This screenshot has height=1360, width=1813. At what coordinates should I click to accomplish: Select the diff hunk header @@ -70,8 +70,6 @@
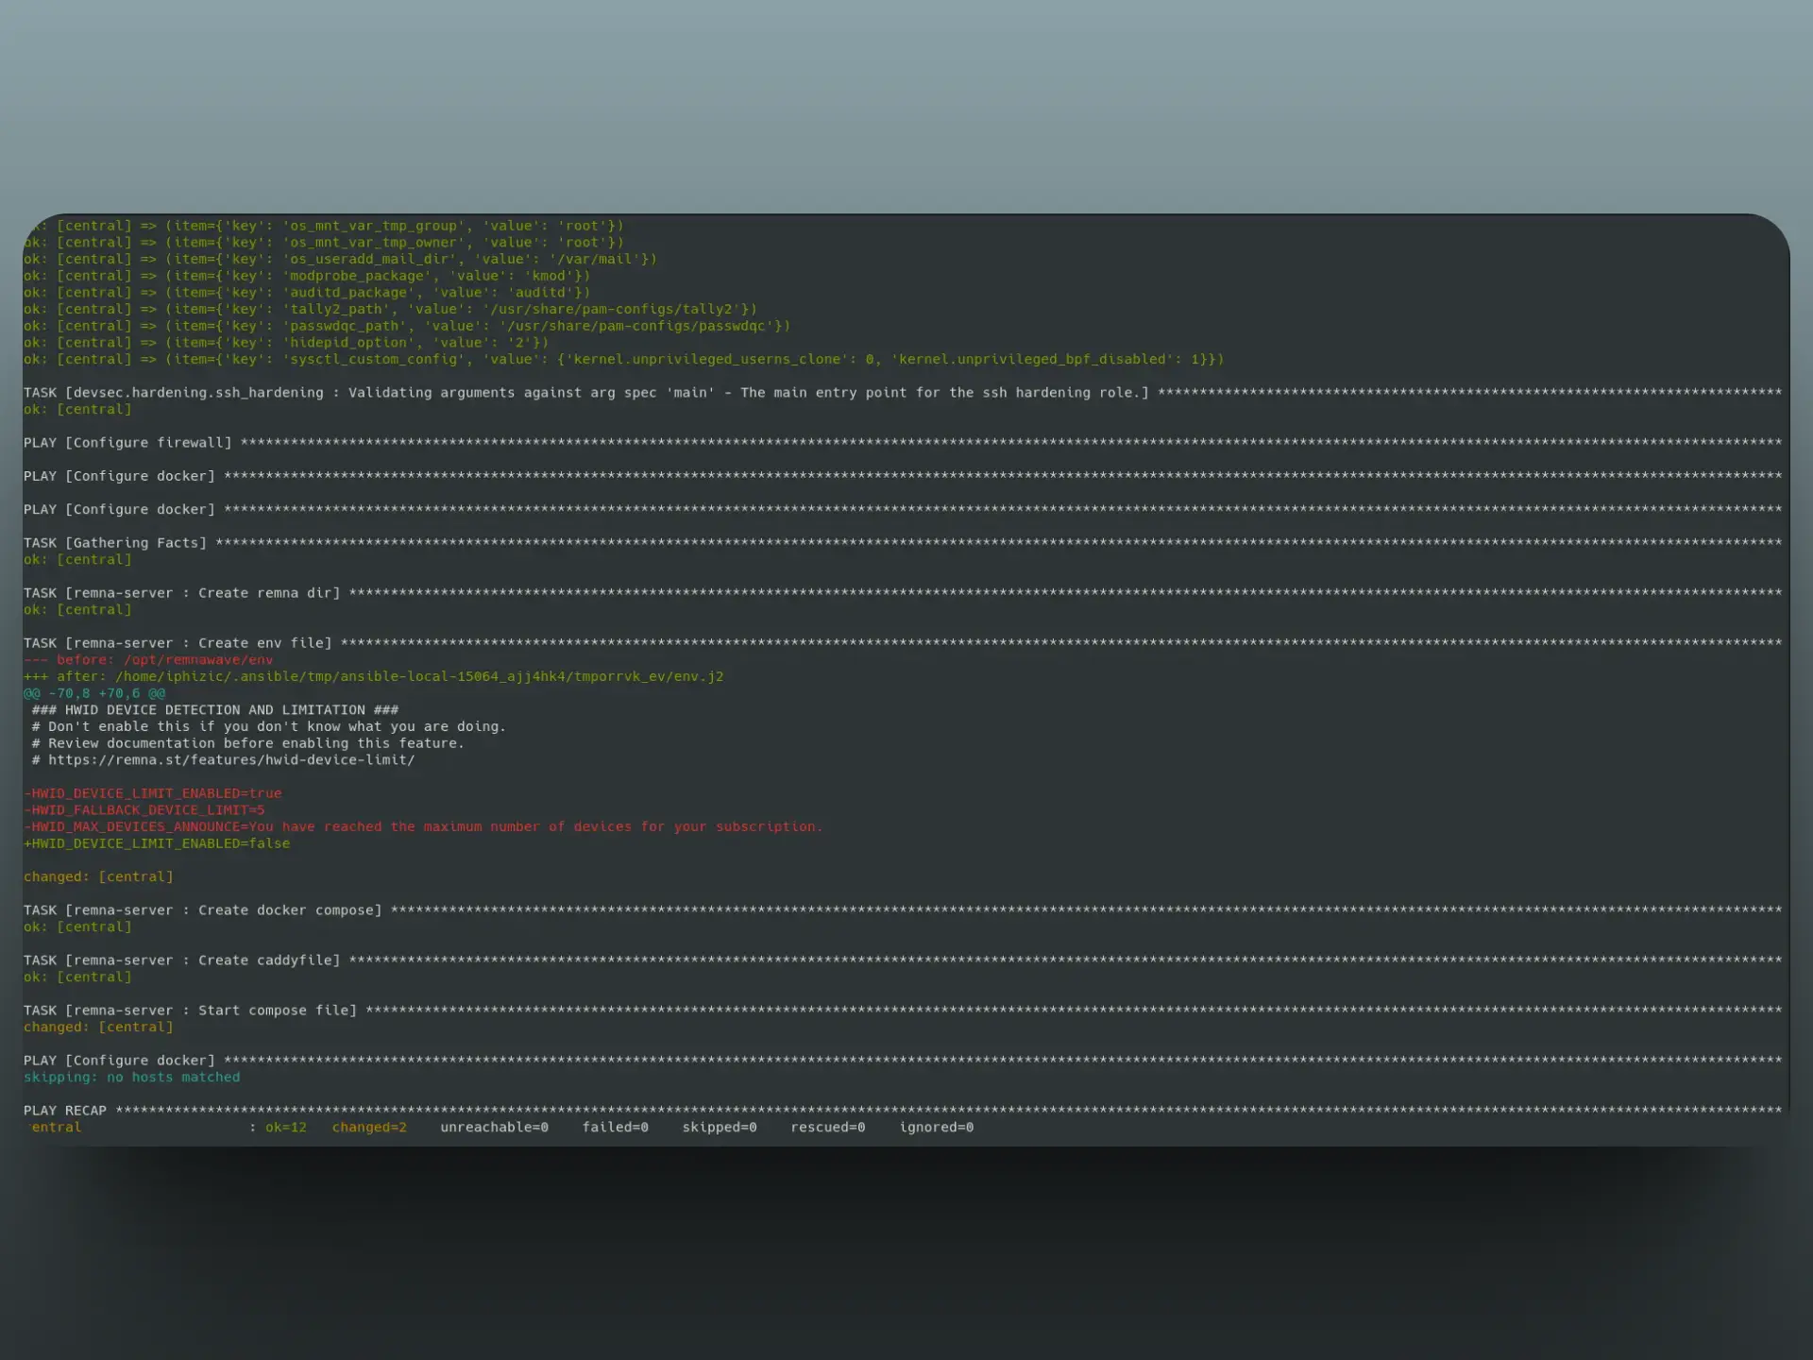(x=94, y=692)
